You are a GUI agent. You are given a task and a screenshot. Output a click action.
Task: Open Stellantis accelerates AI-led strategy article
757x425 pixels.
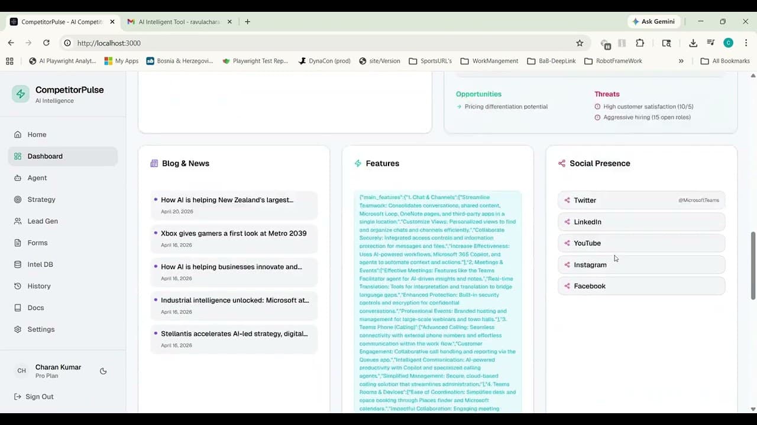(234, 339)
